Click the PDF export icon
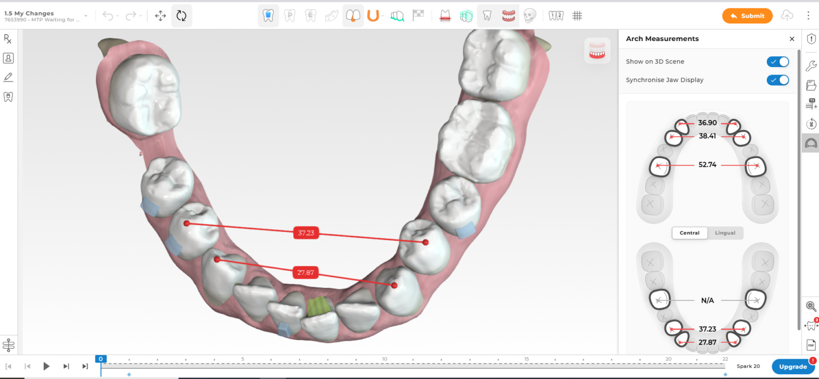This screenshot has height=379, width=819. [810, 345]
